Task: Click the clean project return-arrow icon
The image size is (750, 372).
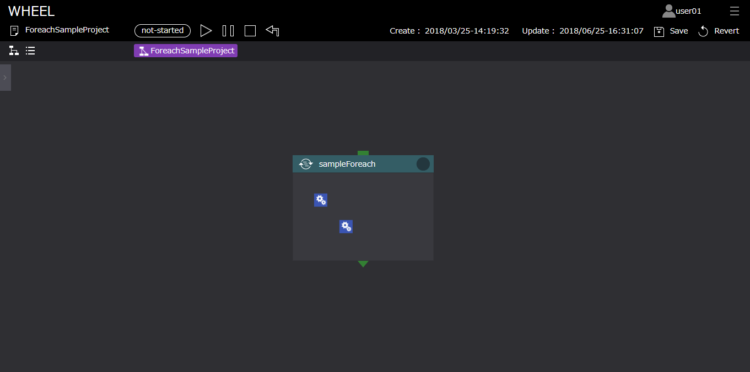Action: [272, 30]
